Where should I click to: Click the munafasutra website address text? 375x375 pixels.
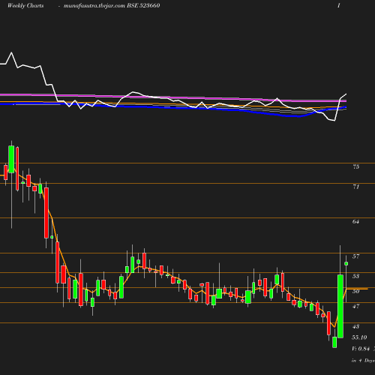coord(94,5)
